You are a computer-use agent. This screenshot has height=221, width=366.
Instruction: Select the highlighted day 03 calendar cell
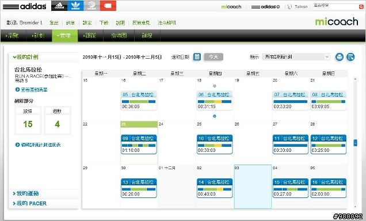pyautogui.click(x=253, y=186)
